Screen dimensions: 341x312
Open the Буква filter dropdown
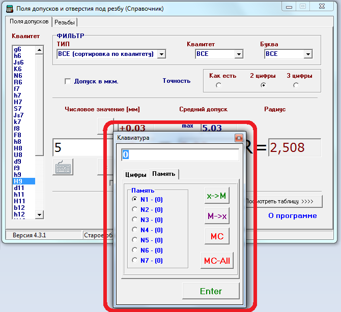308,54
